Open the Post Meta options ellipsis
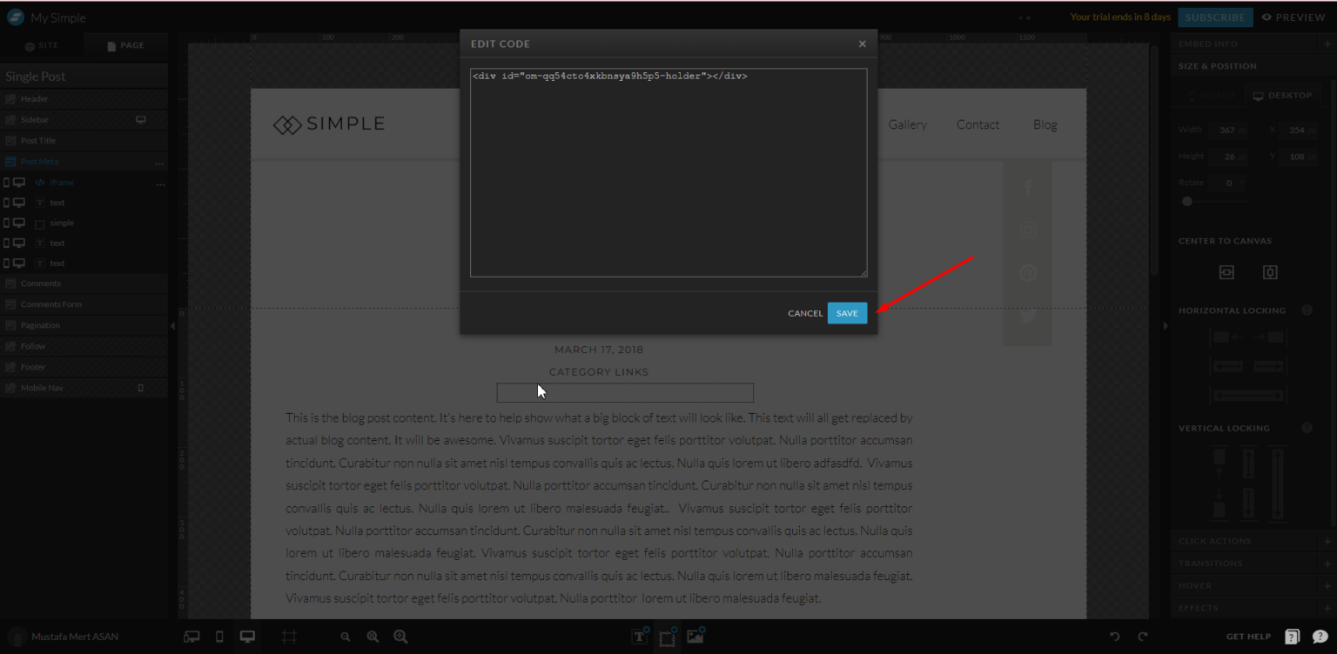1337x654 pixels. coord(159,163)
